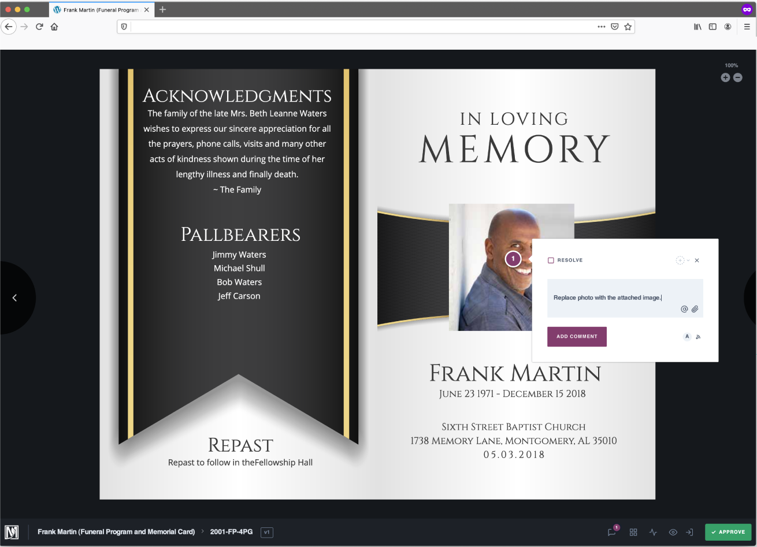Select the comment pin marker numbered 1
Viewport: 757px width, 547px height.
[x=513, y=259]
